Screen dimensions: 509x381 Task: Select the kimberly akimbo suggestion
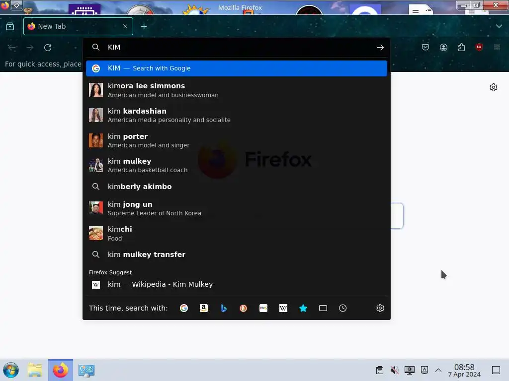coord(237,187)
